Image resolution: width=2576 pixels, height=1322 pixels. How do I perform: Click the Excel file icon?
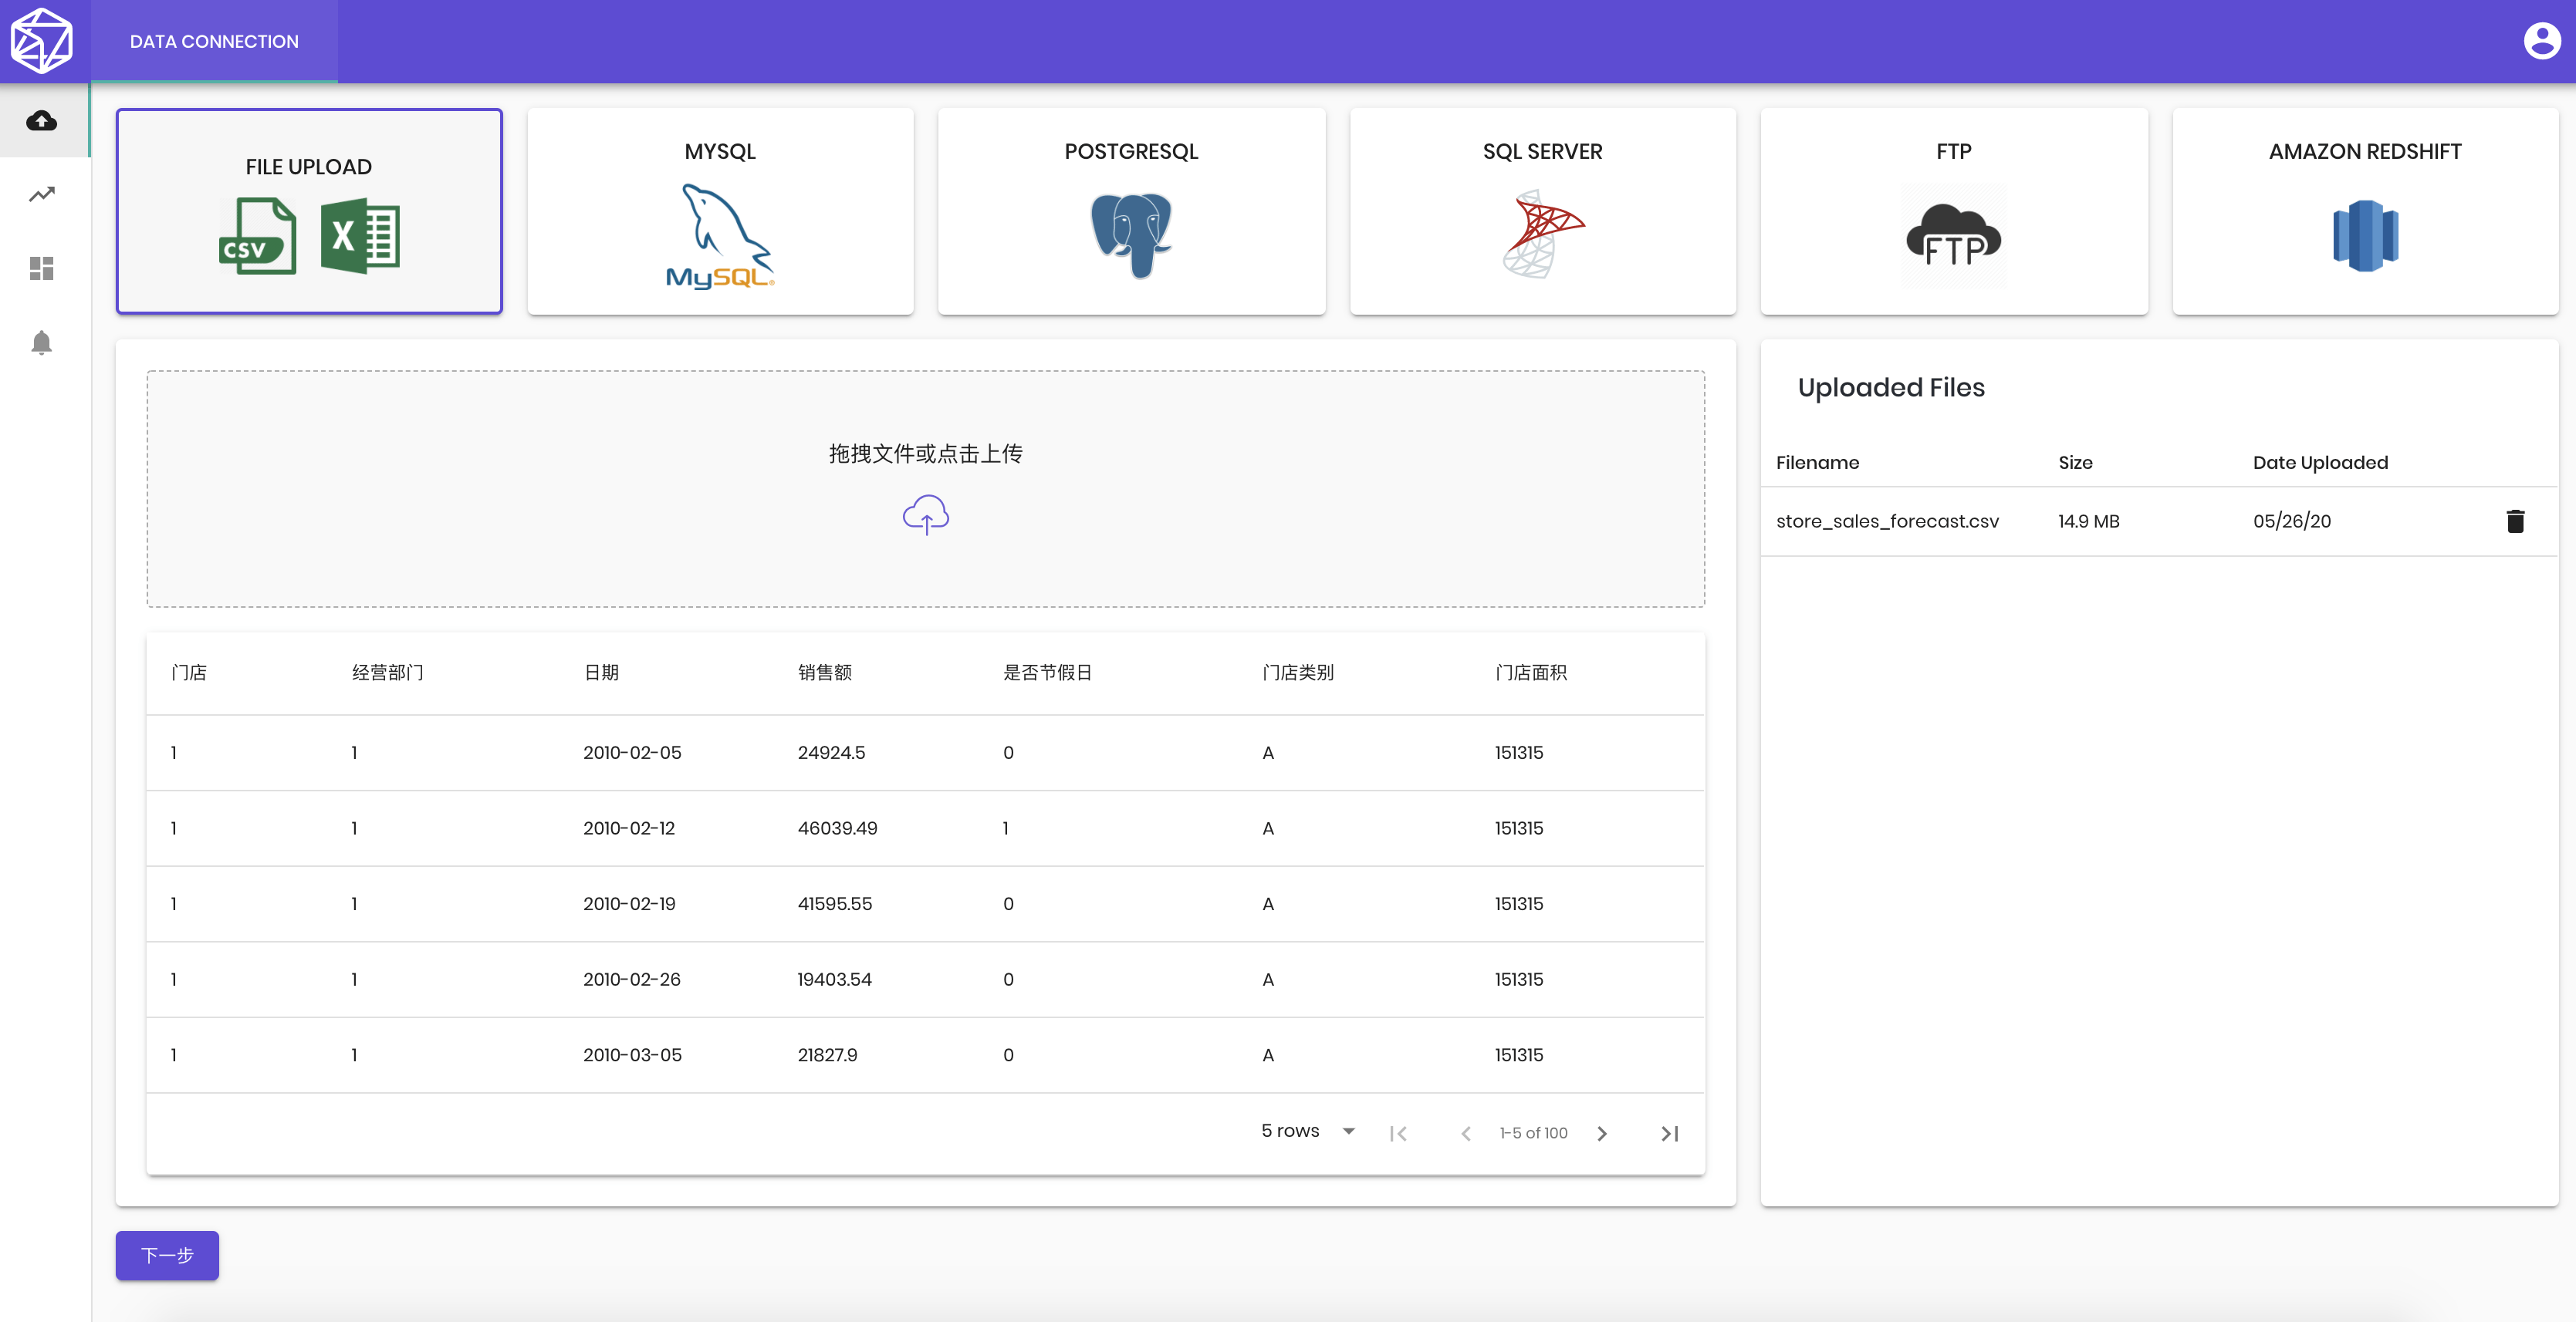click(x=360, y=236)
